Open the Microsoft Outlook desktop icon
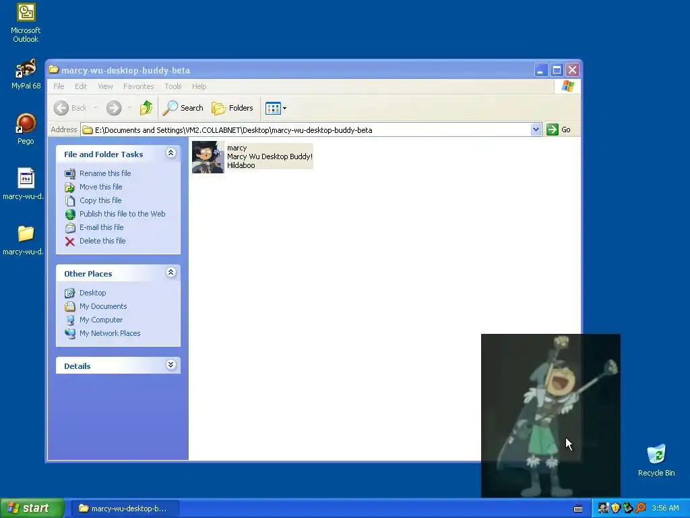This screenshot has width=690, height=518. pyautogui.click(x=26, y=23)
